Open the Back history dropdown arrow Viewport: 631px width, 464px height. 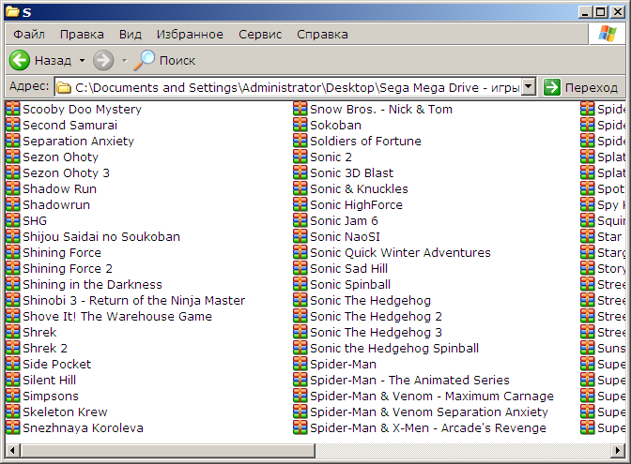pyautogui.click(x=82, y=61)
